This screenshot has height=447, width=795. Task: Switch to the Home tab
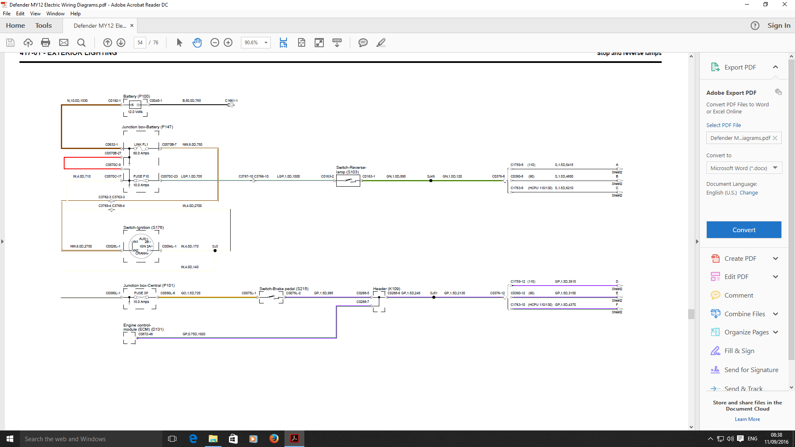coord(15,26)
